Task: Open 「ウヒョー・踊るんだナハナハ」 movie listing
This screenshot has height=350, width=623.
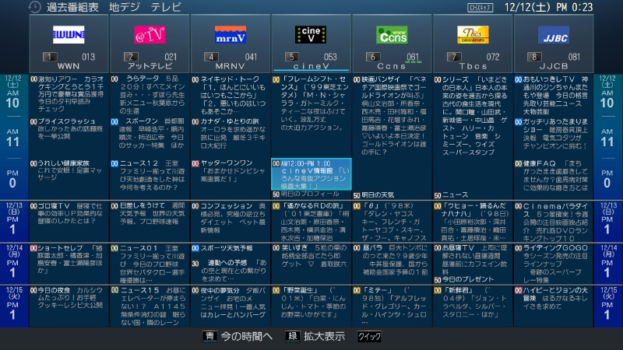Action: (x=472, y=222)
